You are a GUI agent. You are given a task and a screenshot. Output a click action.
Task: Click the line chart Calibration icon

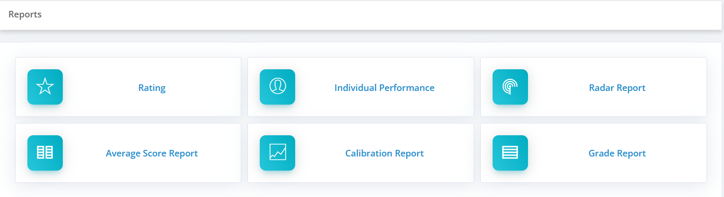click(x=277, y=153)
